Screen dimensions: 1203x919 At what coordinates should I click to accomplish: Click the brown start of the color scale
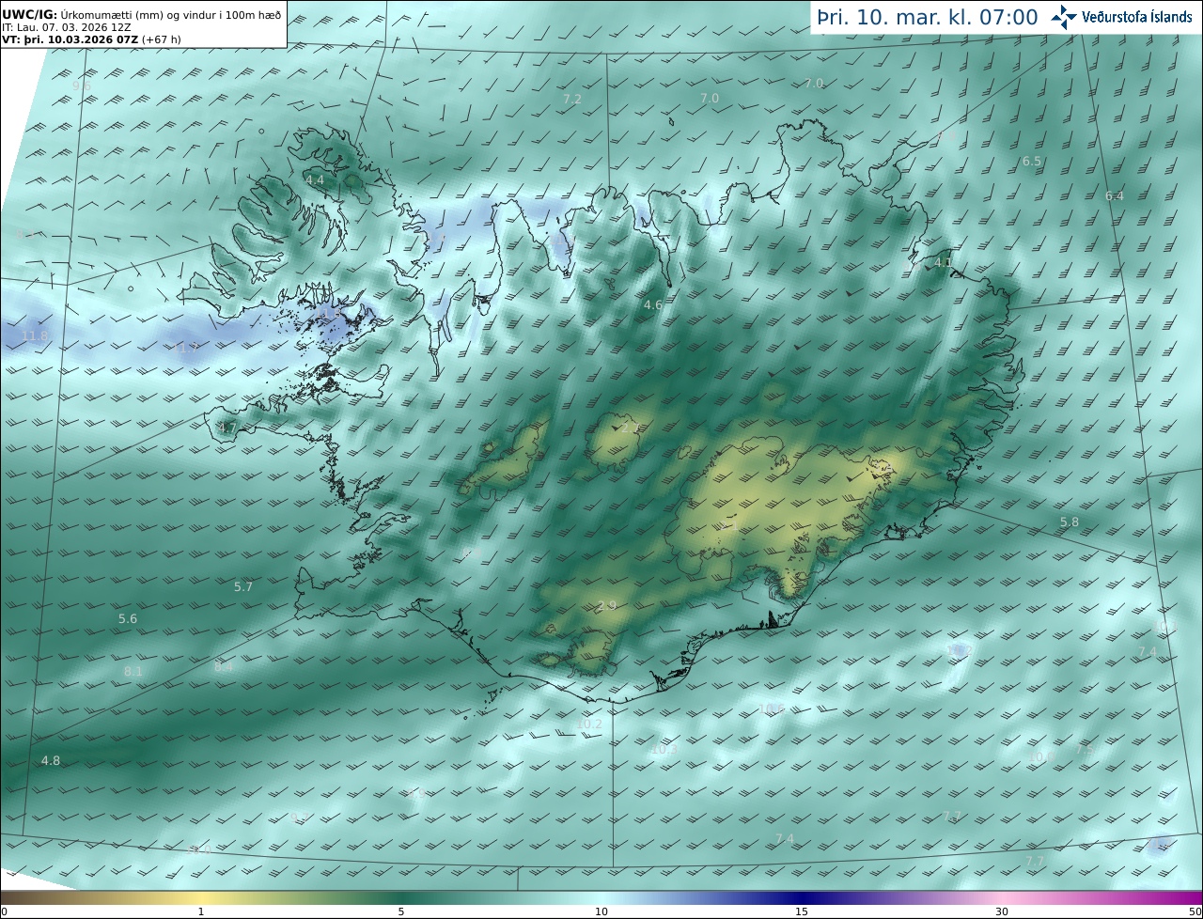[x=19, y=897]
